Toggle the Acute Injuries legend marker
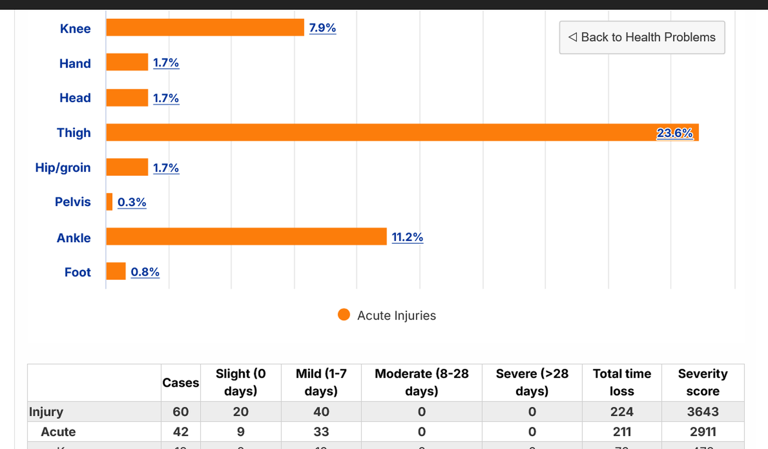This screenshot has width=768, height=449. click(344, 315)
